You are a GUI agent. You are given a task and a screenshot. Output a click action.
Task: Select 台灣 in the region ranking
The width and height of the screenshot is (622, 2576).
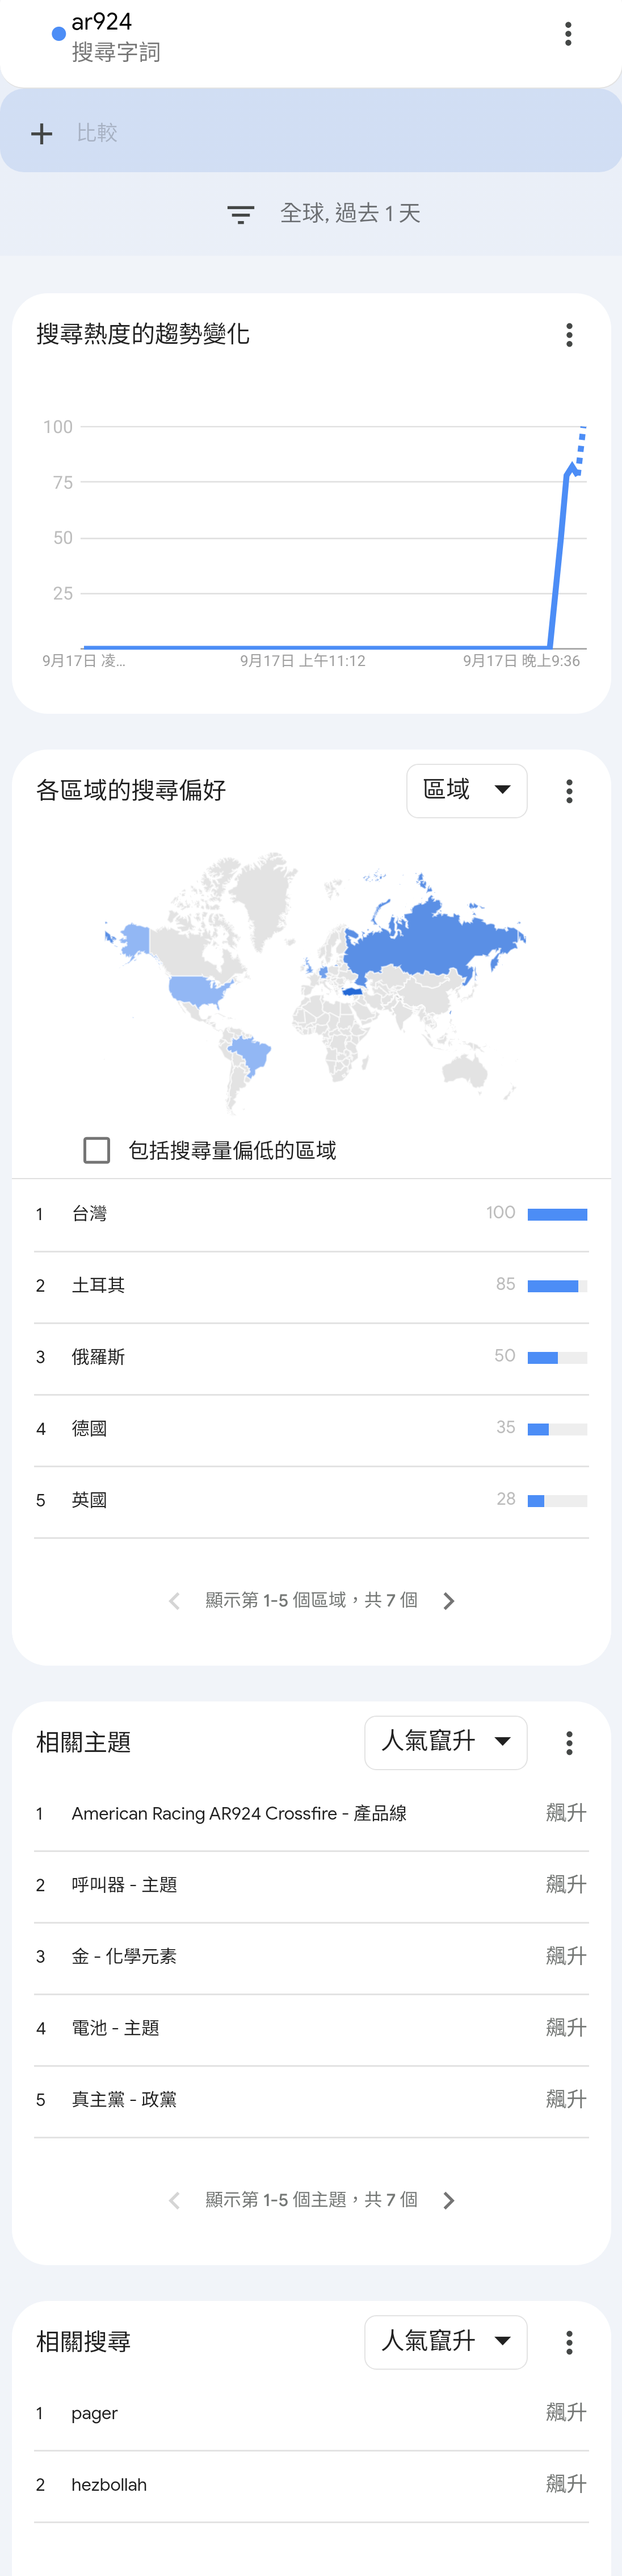(310, 1214)
